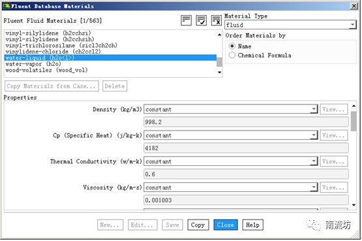Click the Thermal Conductivity value field 0.6

tap(246, 174)
